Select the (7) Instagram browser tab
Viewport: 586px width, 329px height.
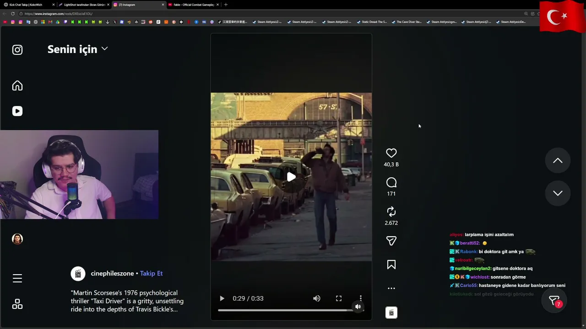click(139, 5)
